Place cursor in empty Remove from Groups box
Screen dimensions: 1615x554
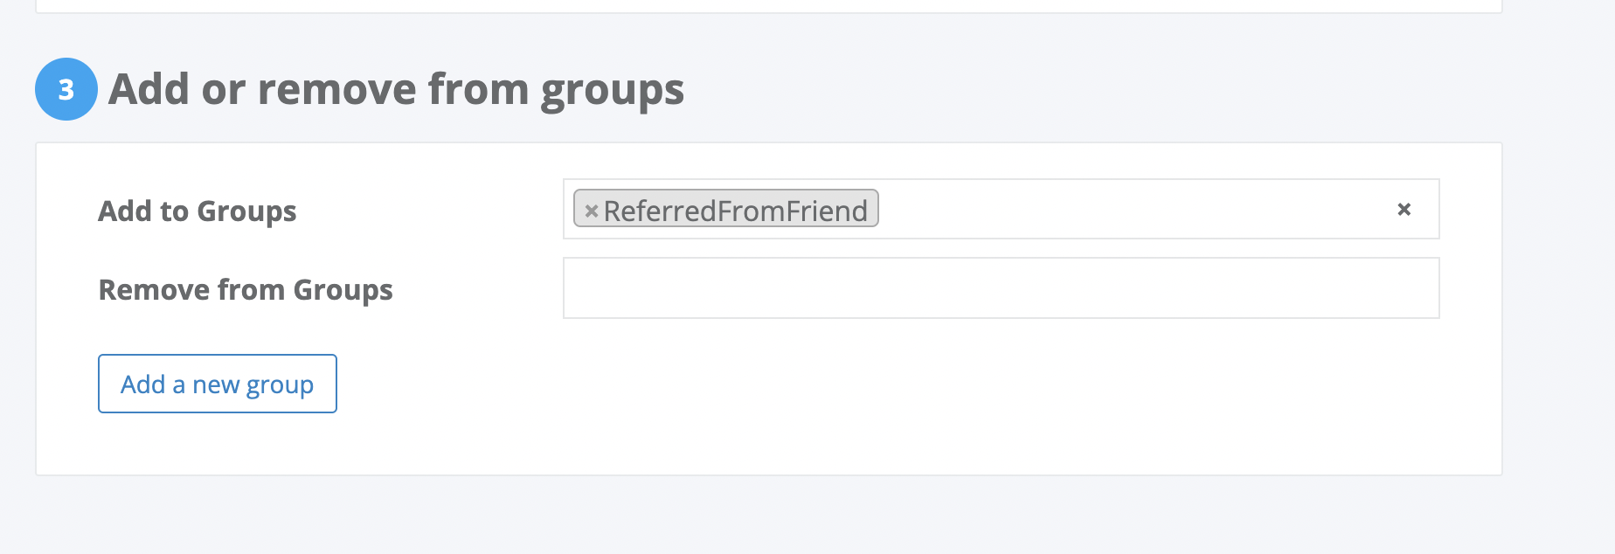tap(1001, 288)
